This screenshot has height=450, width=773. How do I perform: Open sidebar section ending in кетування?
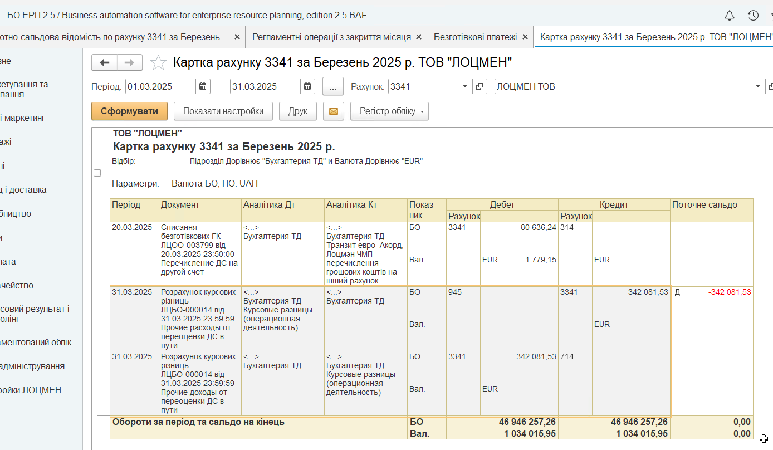(x=24, y=89)
